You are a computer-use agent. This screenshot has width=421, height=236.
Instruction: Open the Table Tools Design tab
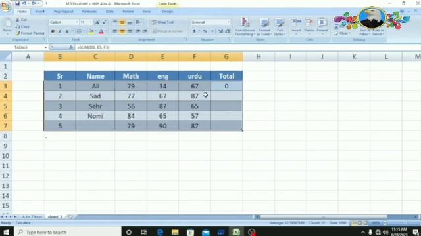[167, 12]
